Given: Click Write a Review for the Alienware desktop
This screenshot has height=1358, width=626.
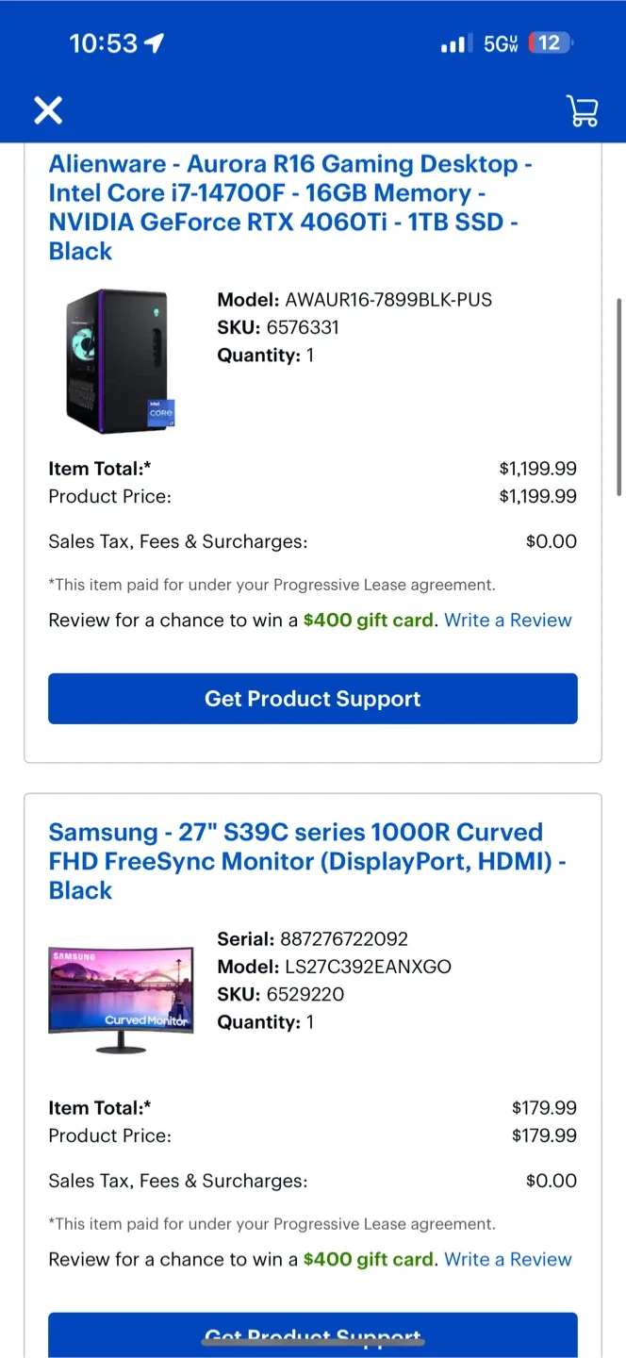Looking at the screenshot, I should pyautogui.click(x=507, y=620).
